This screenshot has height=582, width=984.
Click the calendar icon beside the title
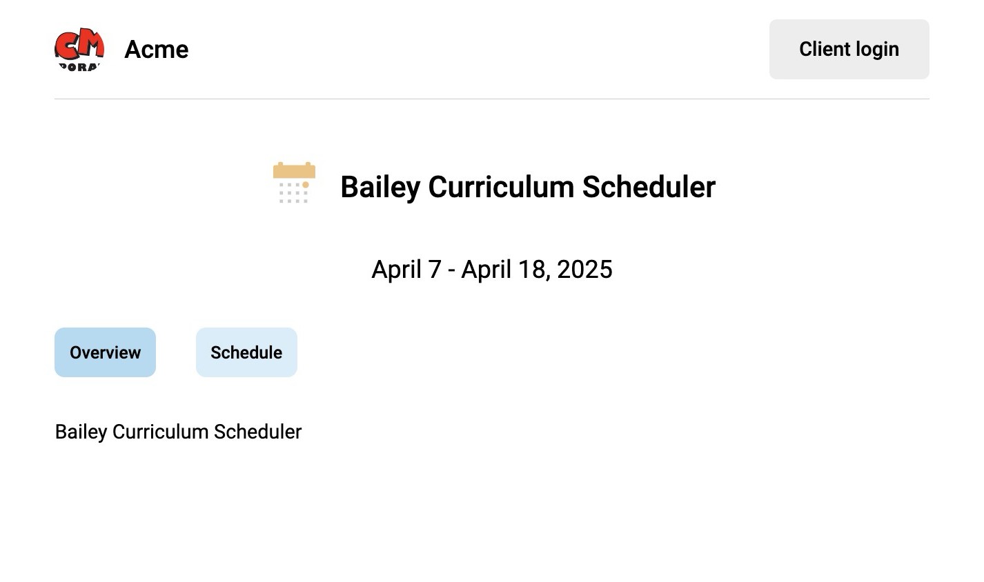pyautogui.click(x=295, y=183)
